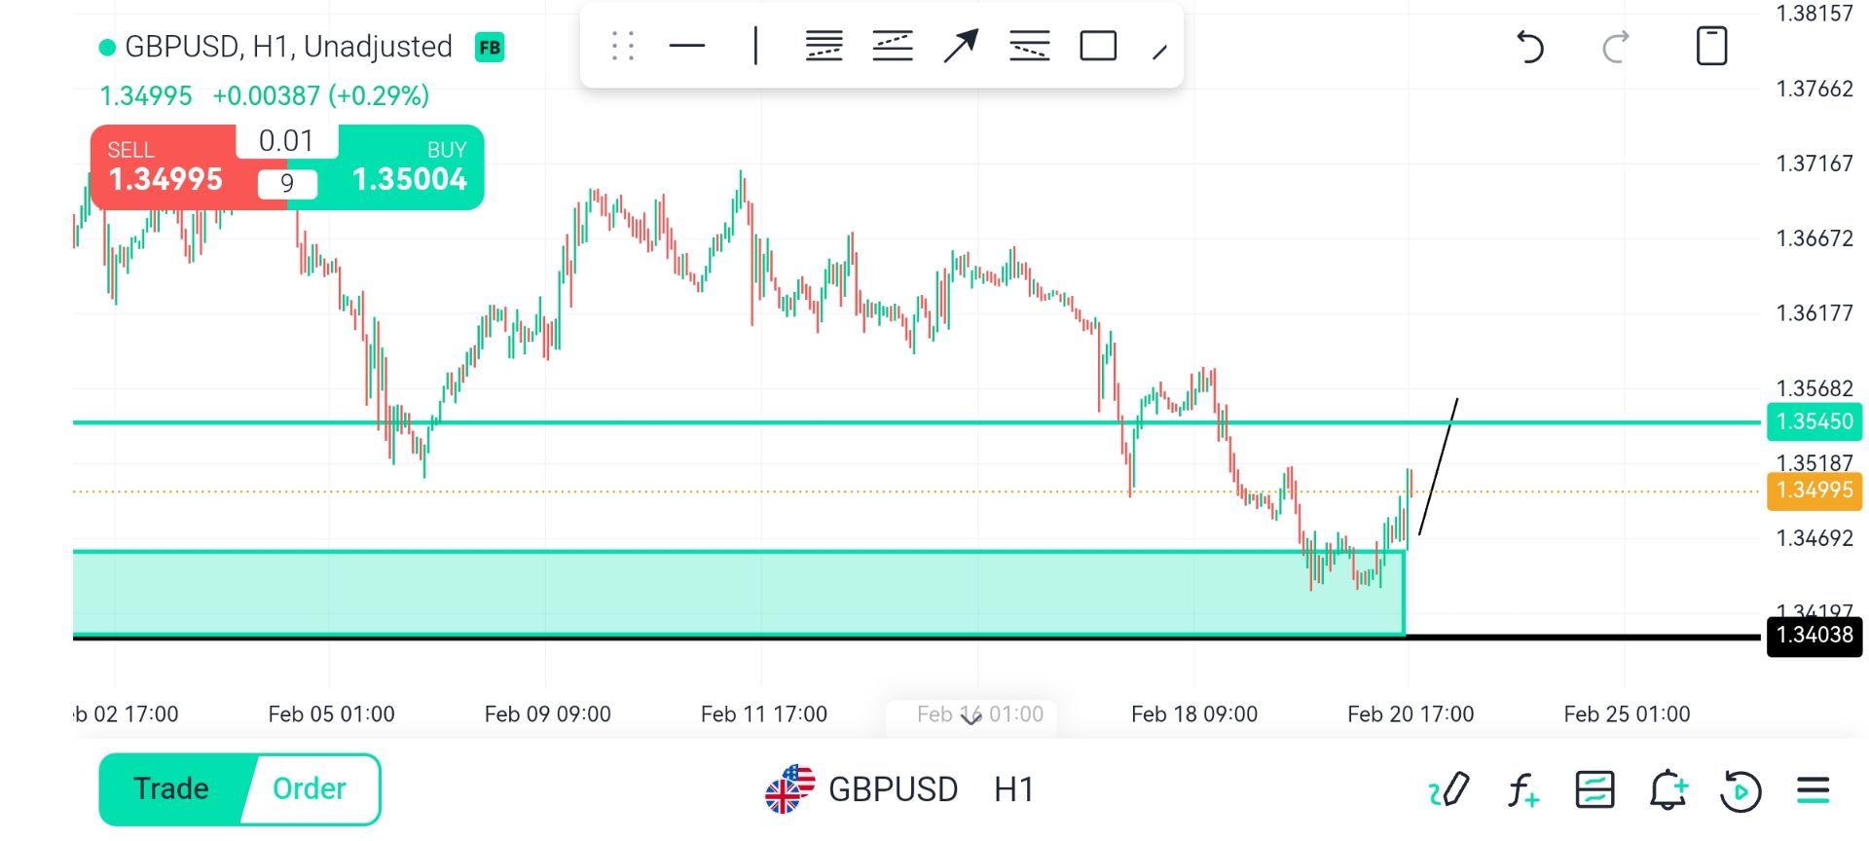Select the 1.35450 green price line label
The height and width of the screenshot is (841, 1869).
1814,421
